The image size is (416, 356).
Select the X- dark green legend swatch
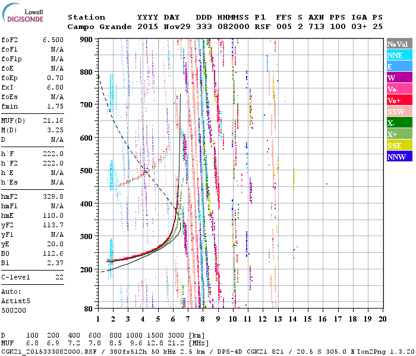399,122
